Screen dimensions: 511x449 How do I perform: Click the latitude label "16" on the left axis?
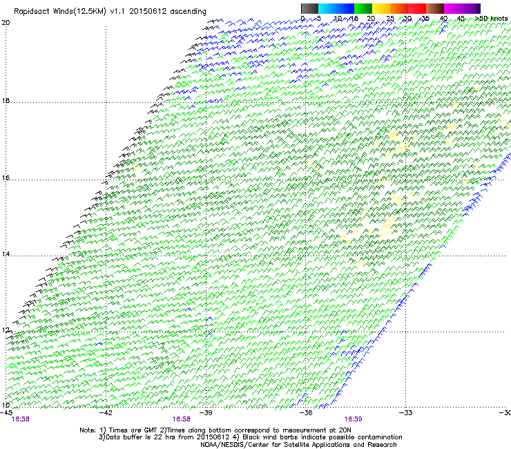[6, 178]
